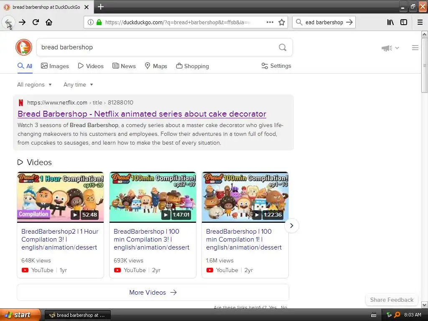
Task: Select the All results tab
Action: pos(25,66)
